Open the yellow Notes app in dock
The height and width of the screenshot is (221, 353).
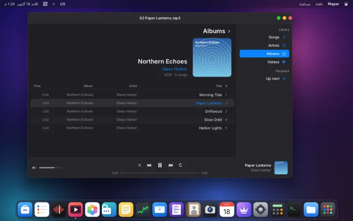tap(126, 210)
